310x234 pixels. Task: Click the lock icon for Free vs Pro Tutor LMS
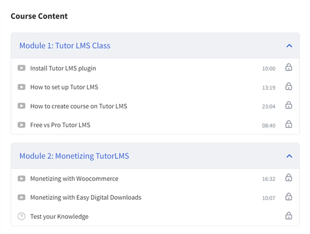288,124
